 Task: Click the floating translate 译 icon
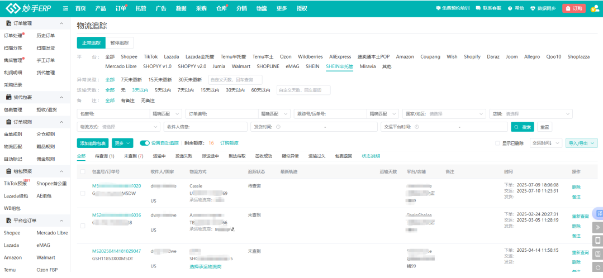click(x=599, y=213)
